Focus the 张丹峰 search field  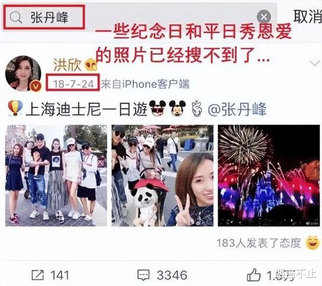[139, 17]
